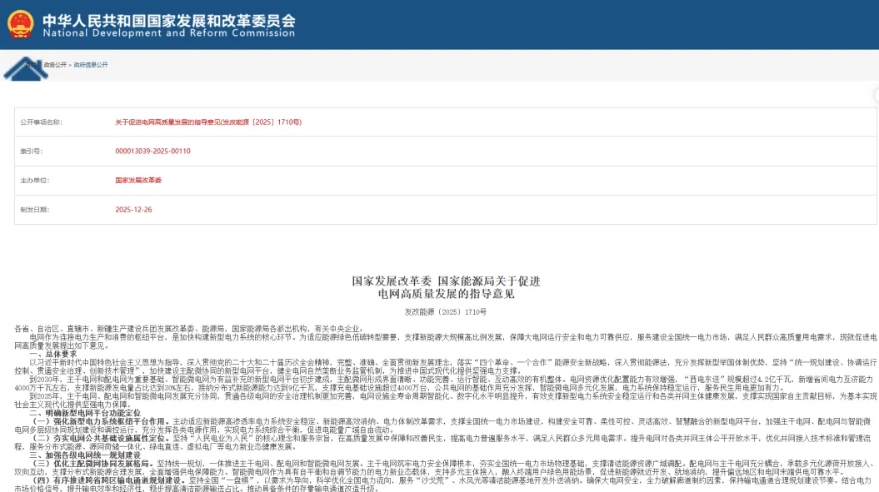The image size is (879, 492).
Task: Click the 国家发展改革委 organizer value
Action: 138,181
